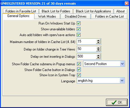Expand the Language dropdown arrow

pos(122,81)
